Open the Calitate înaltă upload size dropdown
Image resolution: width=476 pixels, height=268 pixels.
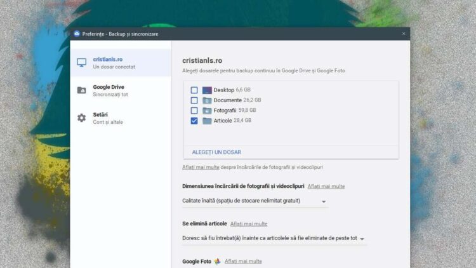click(x=255, y=201)
